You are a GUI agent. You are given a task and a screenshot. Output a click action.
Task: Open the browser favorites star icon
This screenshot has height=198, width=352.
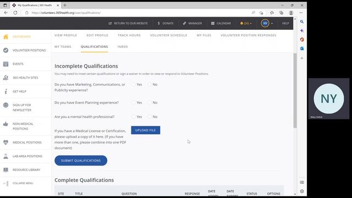tap(272, 13)
